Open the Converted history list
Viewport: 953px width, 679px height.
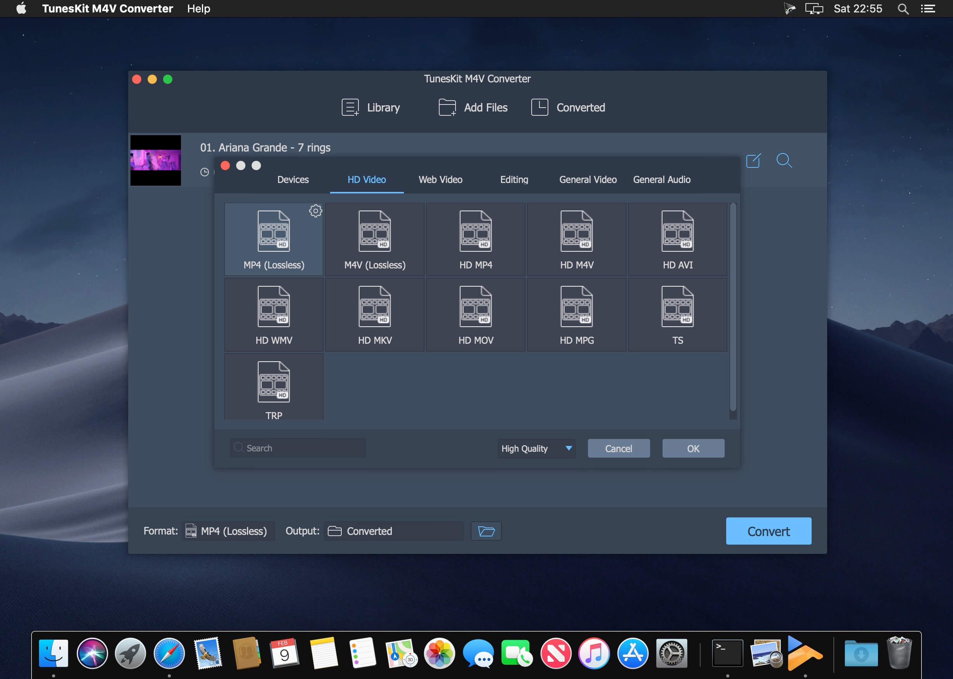[568, 108]
